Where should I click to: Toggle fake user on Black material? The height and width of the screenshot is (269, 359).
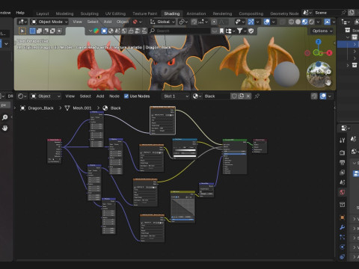pos(234,96)
